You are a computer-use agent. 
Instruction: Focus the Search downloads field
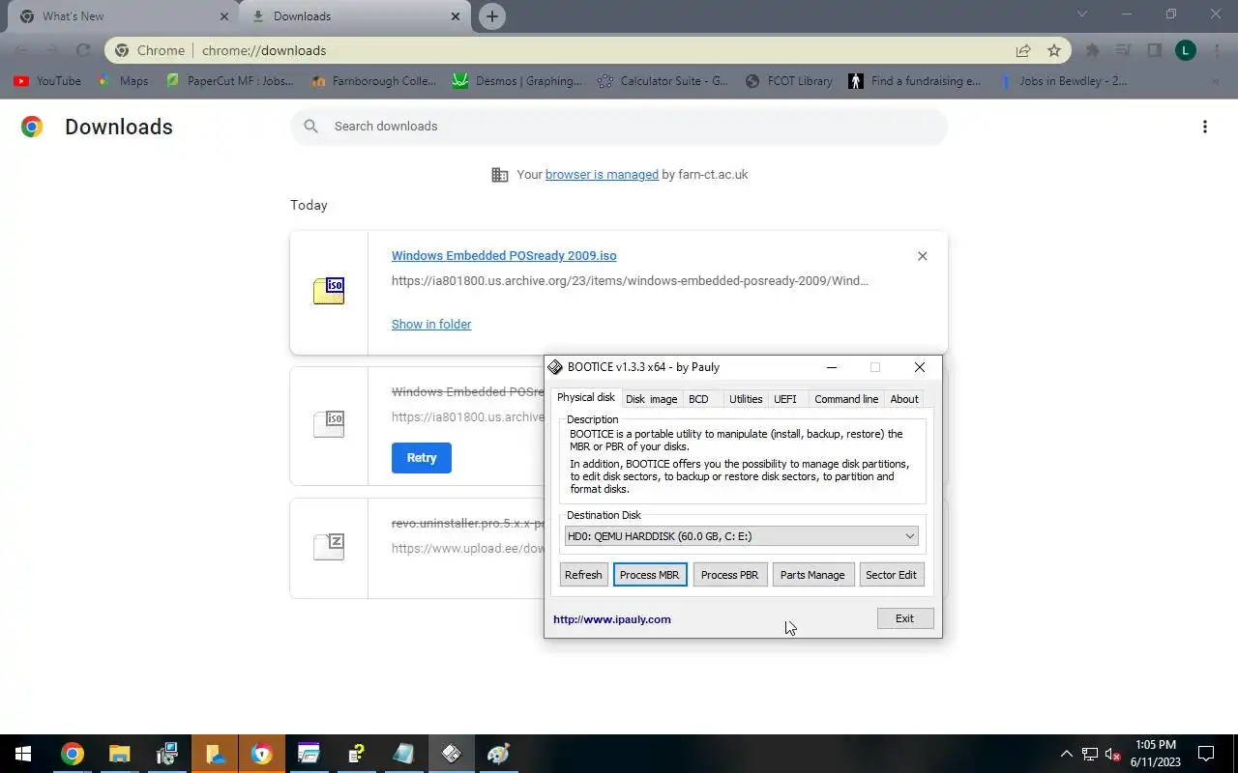coord(619,127)
